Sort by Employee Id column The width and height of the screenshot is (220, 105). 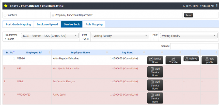tap(34, 52)
